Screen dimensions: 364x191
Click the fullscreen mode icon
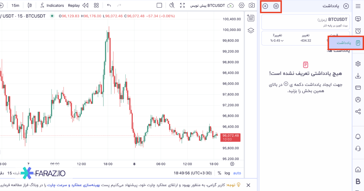click(x=182, y=5)
